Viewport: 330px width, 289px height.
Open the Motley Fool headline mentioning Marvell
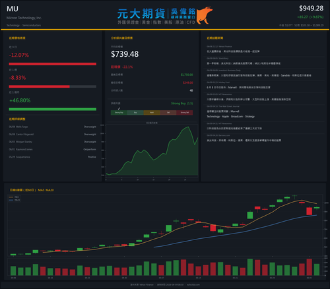pos(238,87)
